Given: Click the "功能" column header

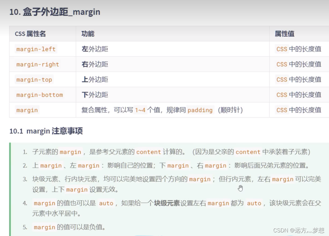Looking at the screenshot, I should pos(88,34).
